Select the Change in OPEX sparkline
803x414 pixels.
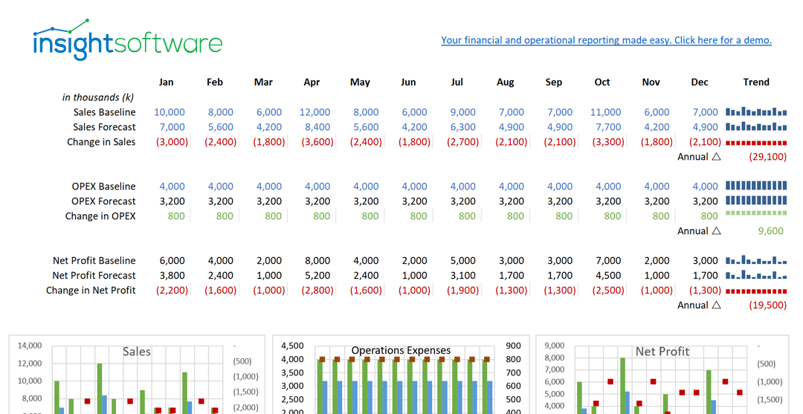756,213
